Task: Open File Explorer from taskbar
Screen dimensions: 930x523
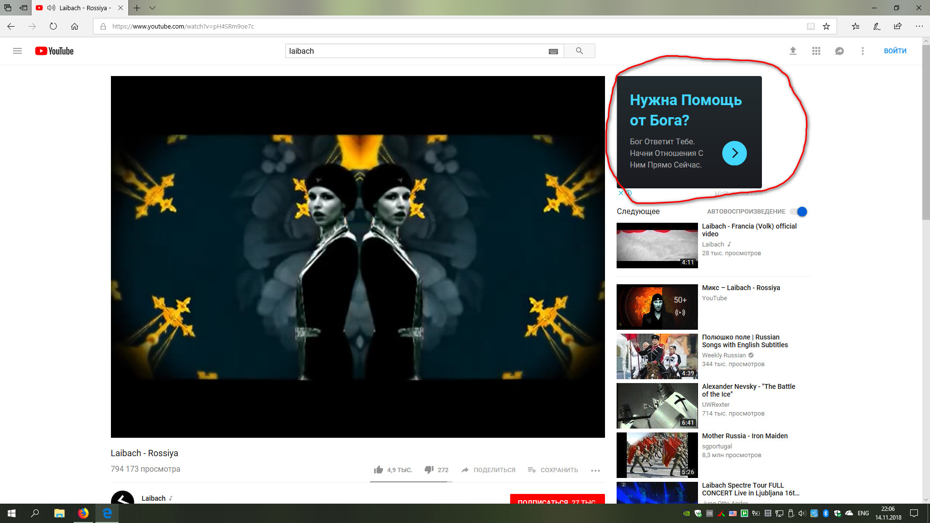Action: (59, 513)
